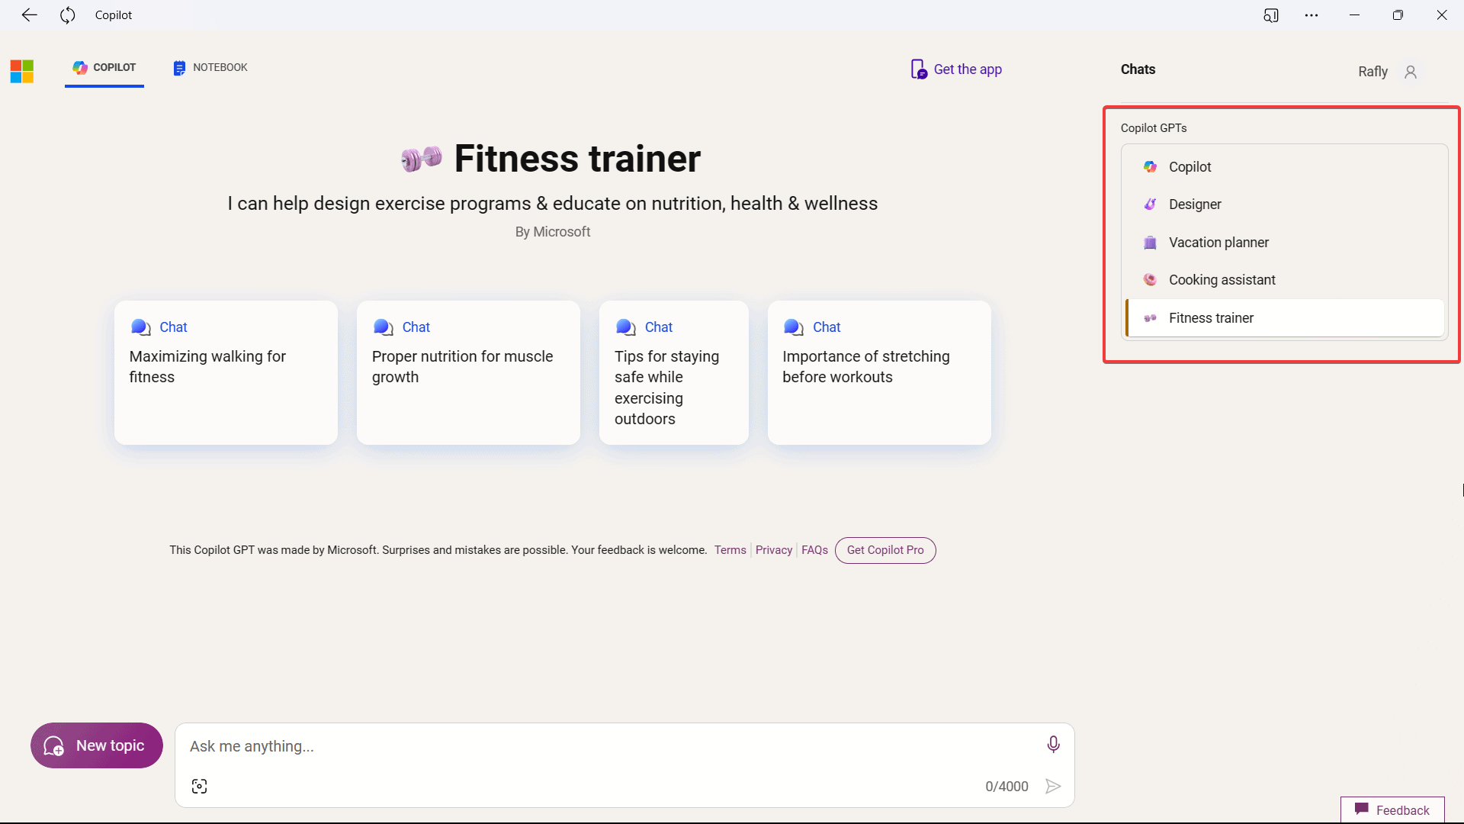Screen dimensions: 1464x824
Task: Start a New topic
Action: point(95,745)
